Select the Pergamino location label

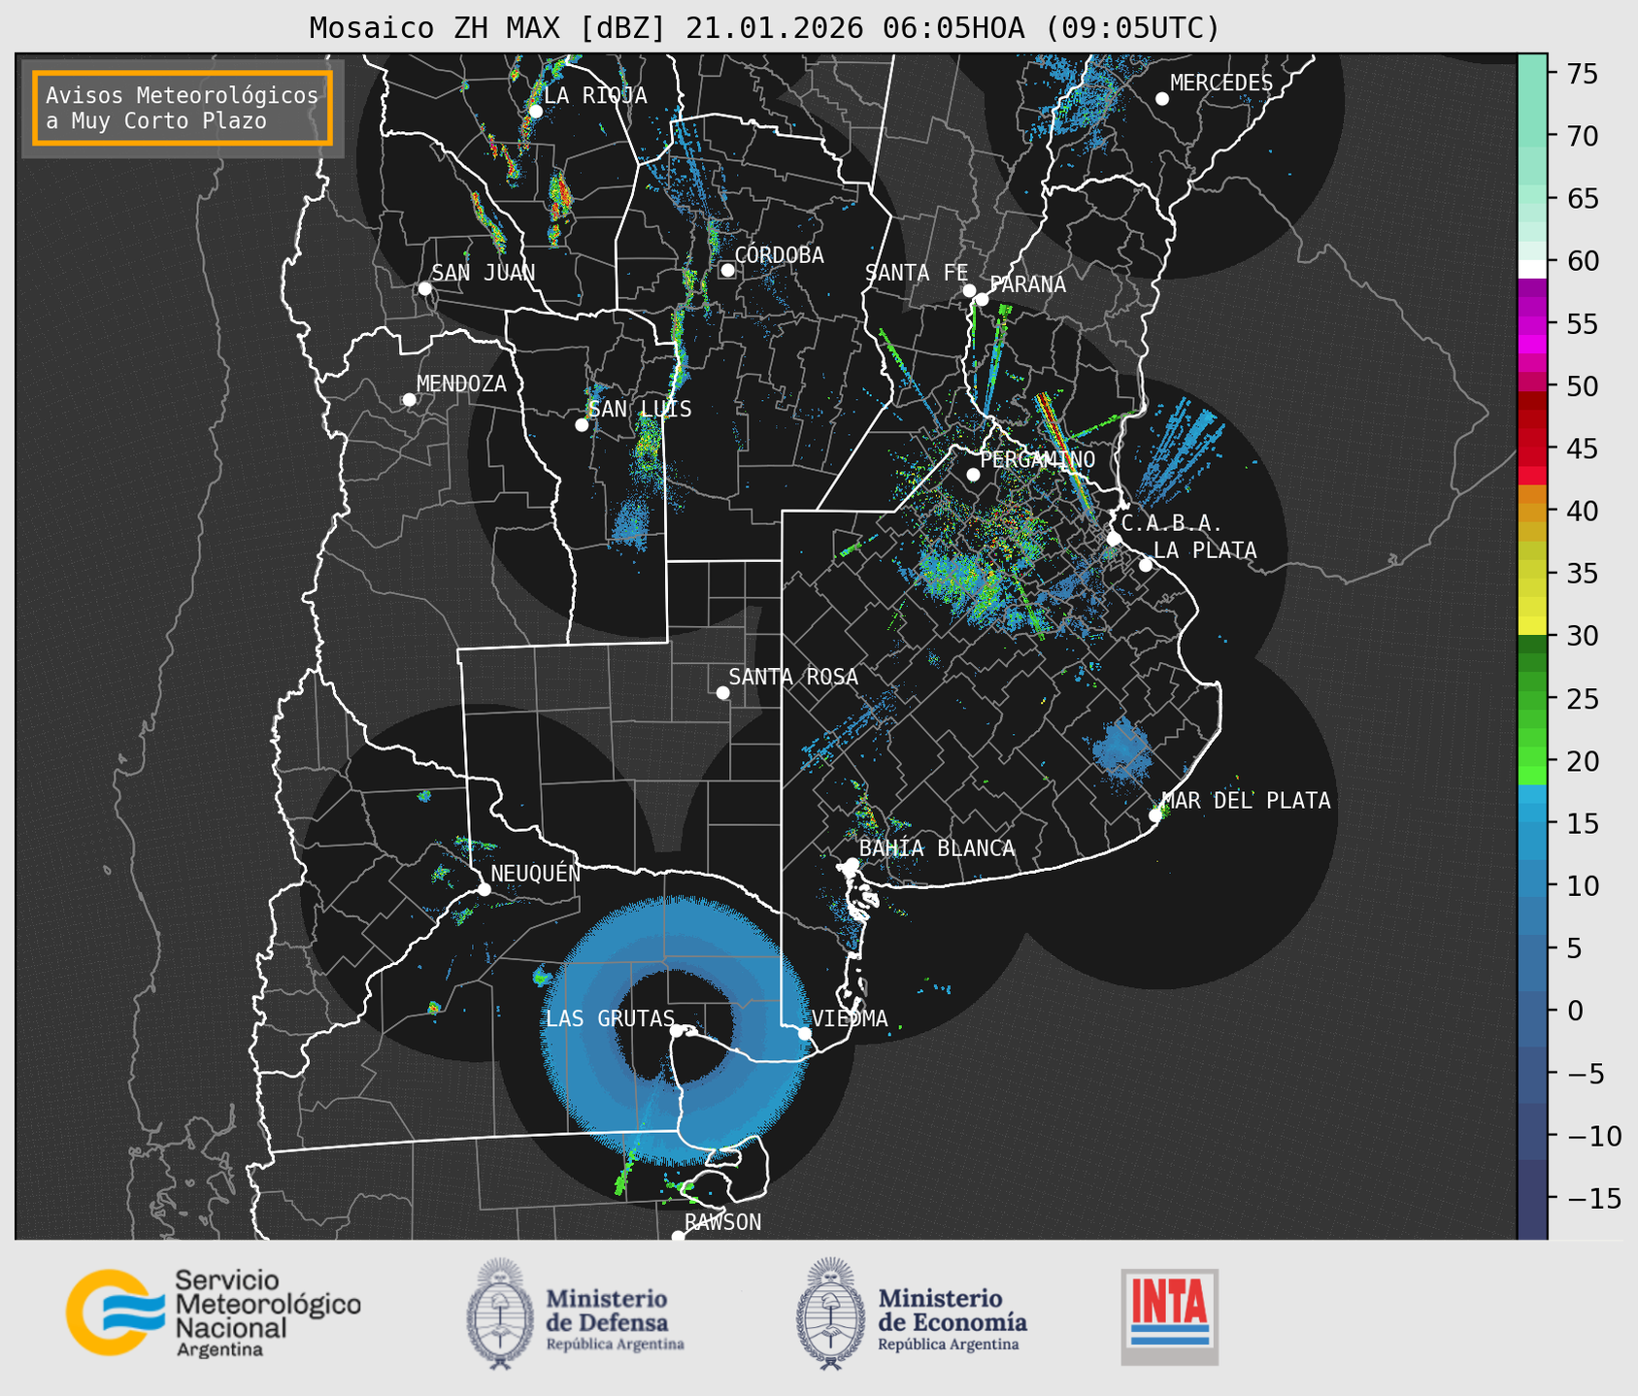coord(1037,459)
